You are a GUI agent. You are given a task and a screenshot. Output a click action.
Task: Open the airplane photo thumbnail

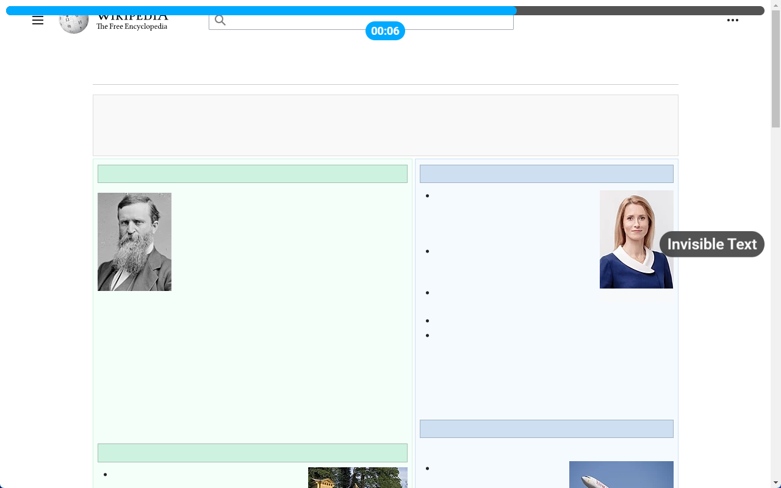(621, 475)
